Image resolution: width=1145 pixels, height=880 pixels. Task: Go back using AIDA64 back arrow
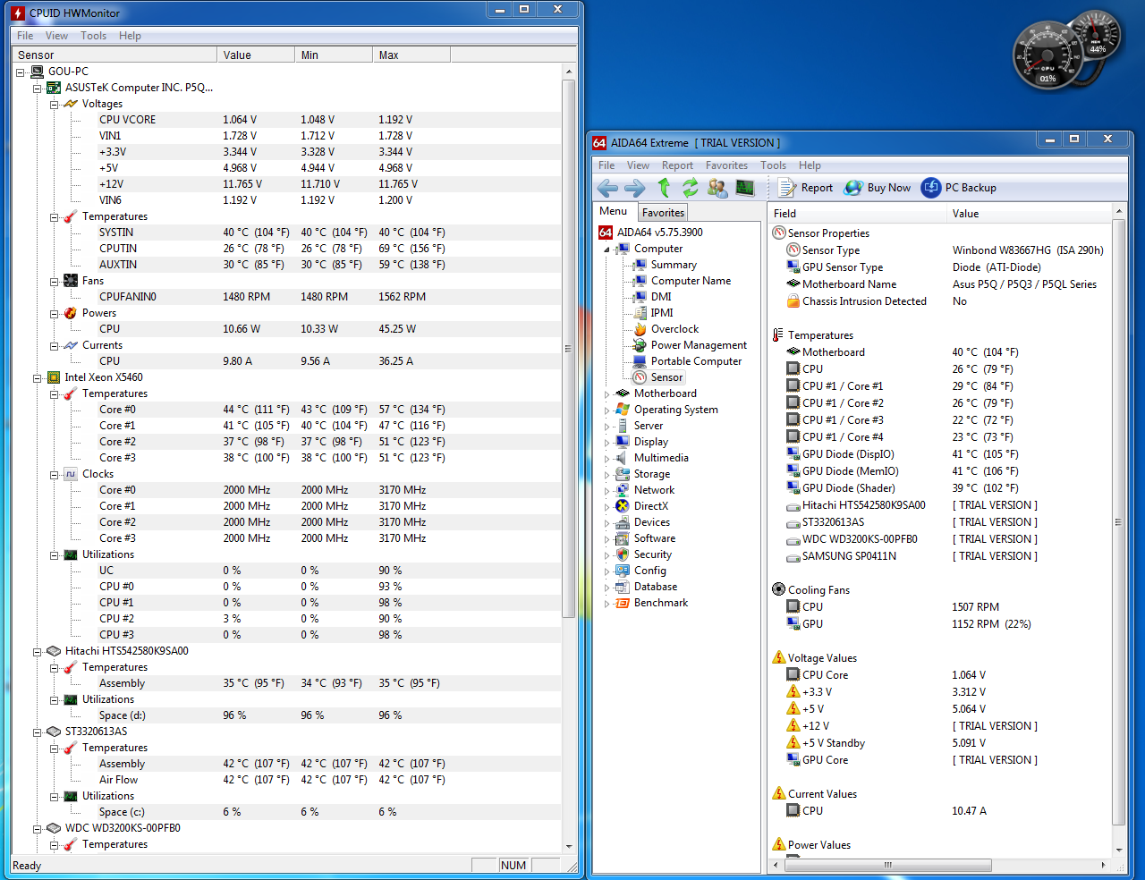coord(607,188)
